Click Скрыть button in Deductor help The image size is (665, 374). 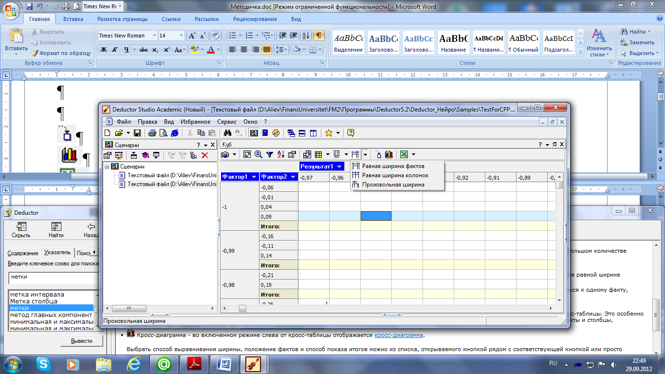click(21, 230)
